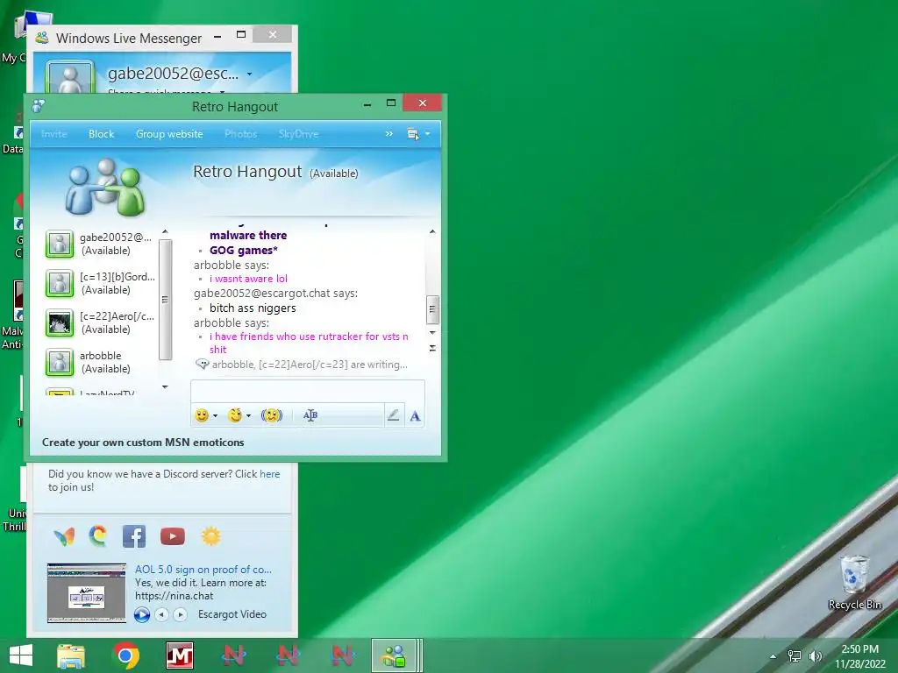The height and width of the screenshot is (673, 898).
Task: Click the chat history scrollbar thumb
Action: click(x=432, y=309)
